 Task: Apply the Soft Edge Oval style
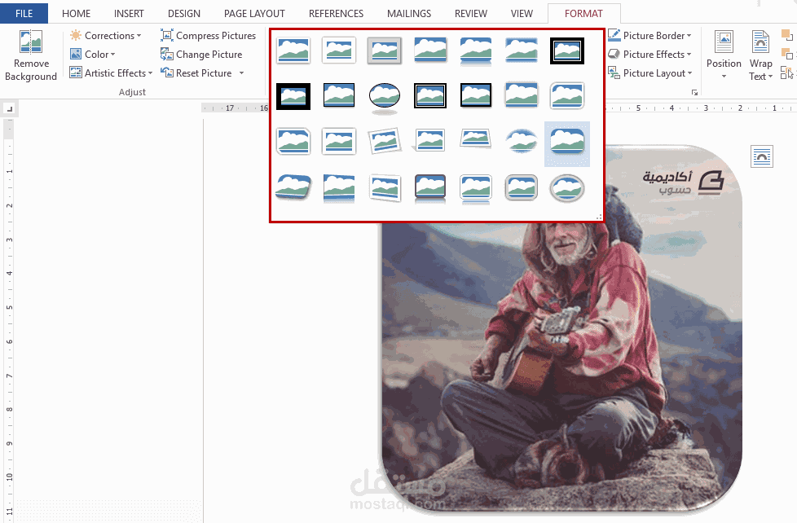(x=522, y=141)
